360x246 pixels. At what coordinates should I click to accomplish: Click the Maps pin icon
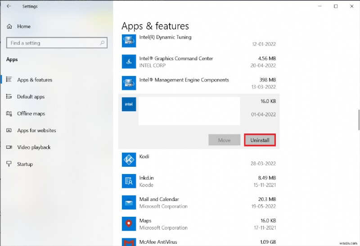(x=129, y=224)
